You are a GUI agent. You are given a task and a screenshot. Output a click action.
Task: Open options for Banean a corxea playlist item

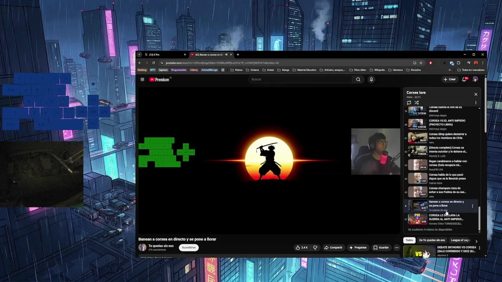tap(473, 206)
